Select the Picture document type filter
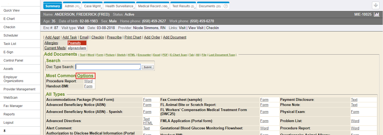 click(x=110, y=55)
